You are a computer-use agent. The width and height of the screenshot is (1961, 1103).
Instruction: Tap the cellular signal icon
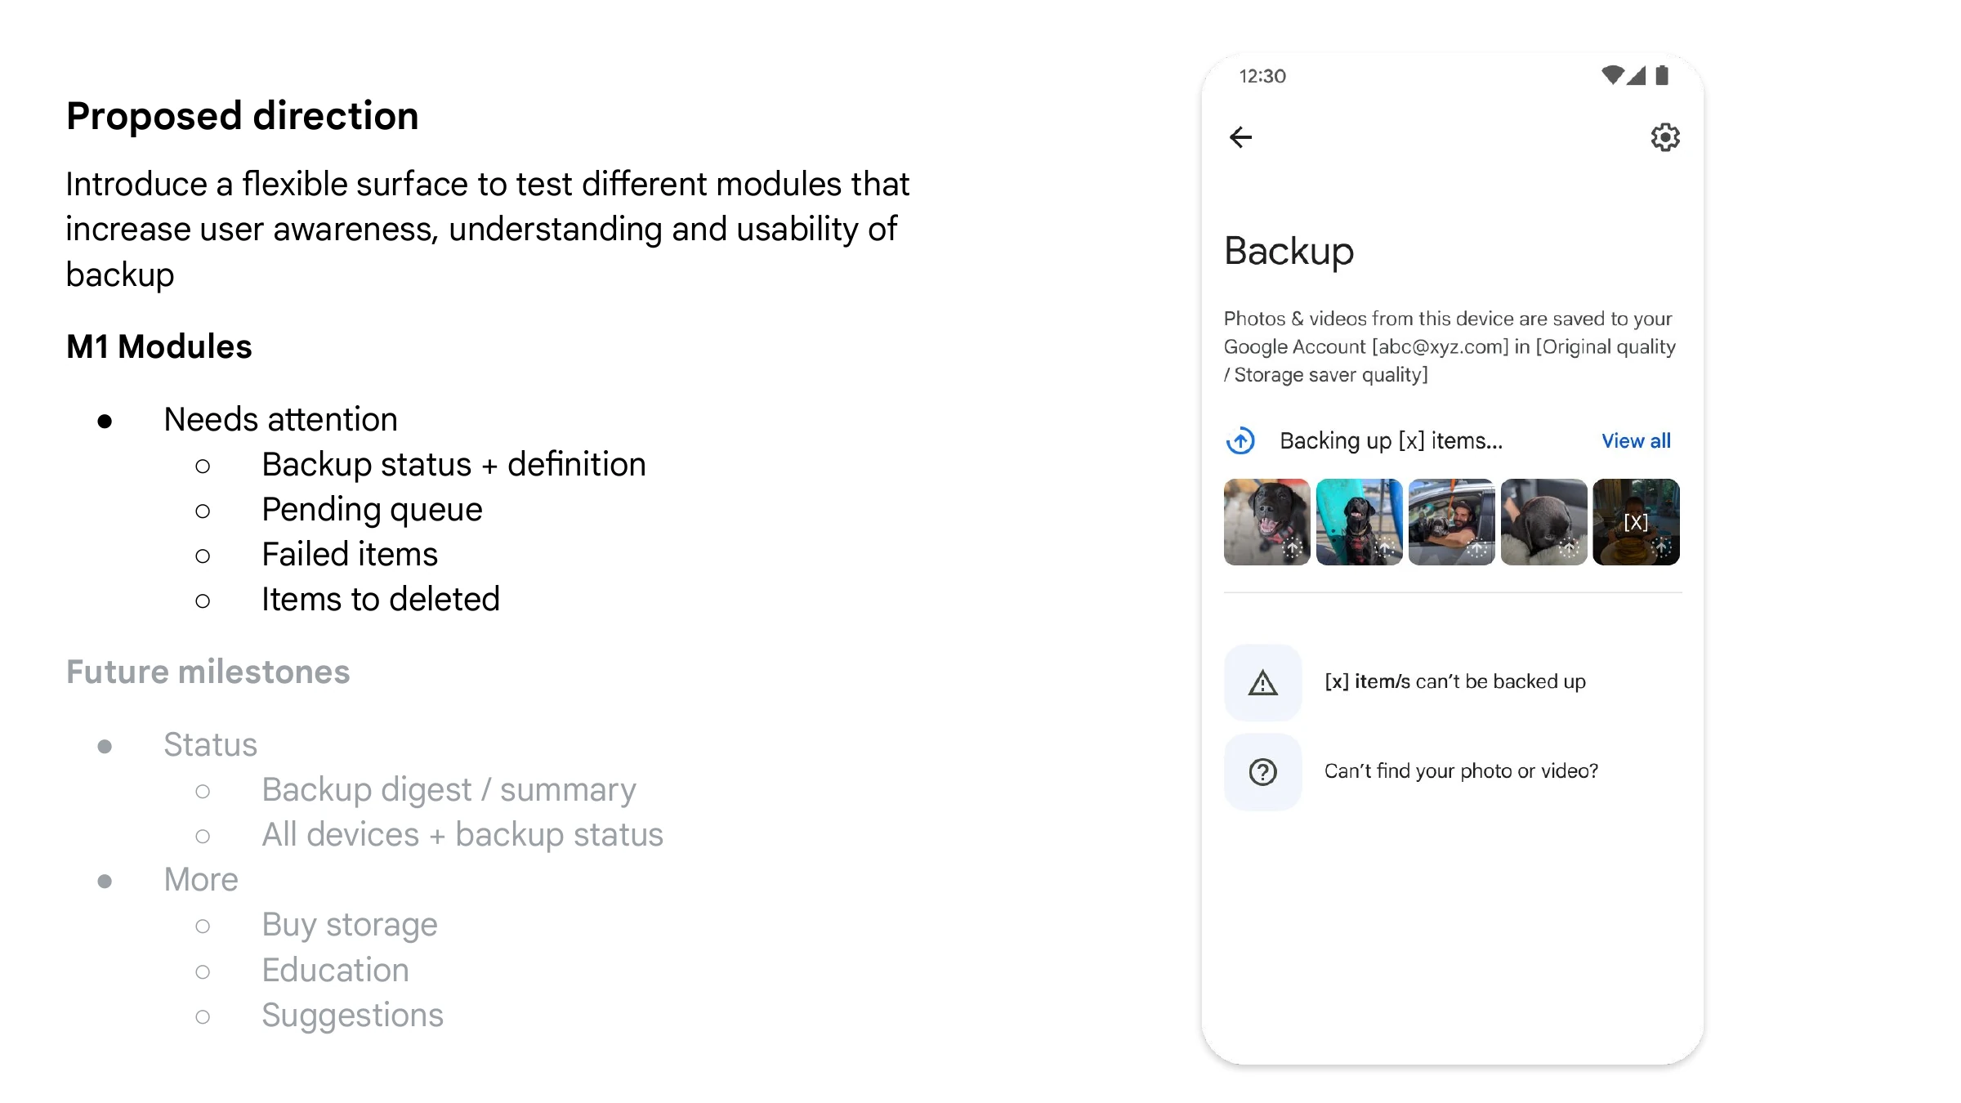click(1636, 75)
